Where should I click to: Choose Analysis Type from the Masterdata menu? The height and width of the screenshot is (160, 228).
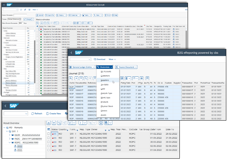point(106,93)
